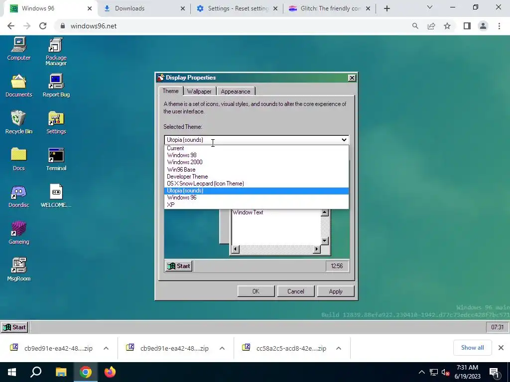Launch the Terminal desktop shortcut

pos(56,159)
